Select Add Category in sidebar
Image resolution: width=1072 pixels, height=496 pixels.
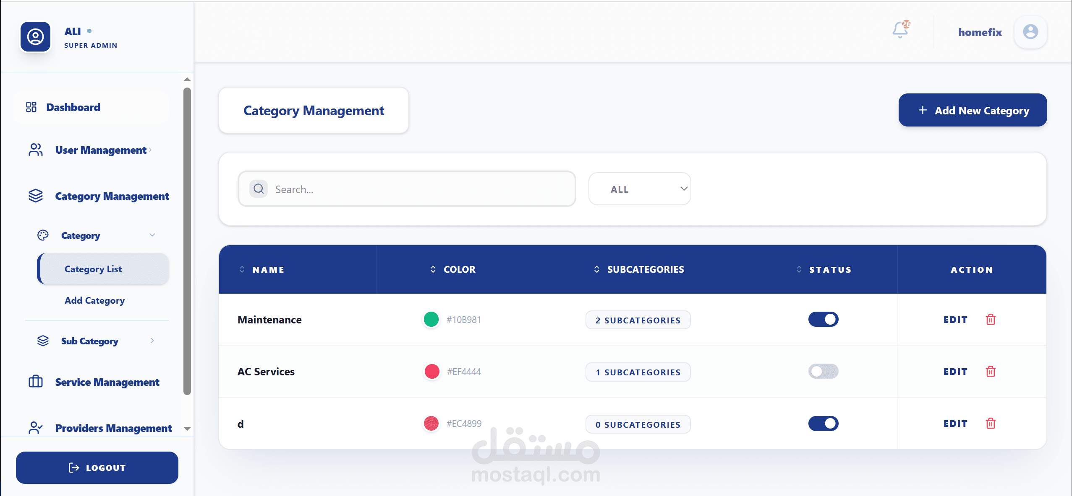[x=94, y=300]
